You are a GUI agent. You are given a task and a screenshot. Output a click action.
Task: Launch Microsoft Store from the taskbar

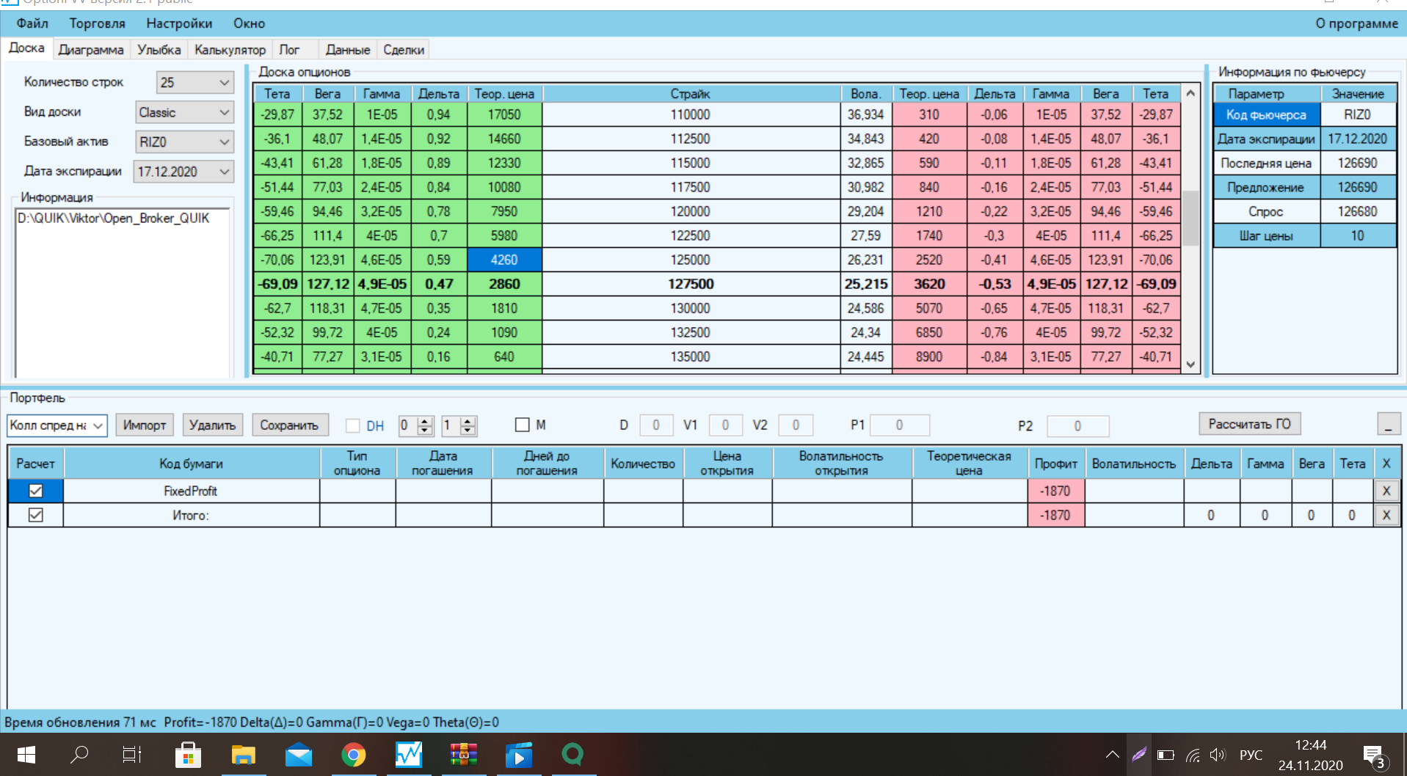pyautogui.click(x=189, y=754)
